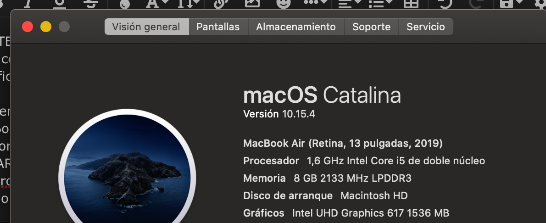Screen dimensions: 546x223
Task: Click the Procesador 1,6 GHz Intel Core i5 line
Action: coord(364,161)
